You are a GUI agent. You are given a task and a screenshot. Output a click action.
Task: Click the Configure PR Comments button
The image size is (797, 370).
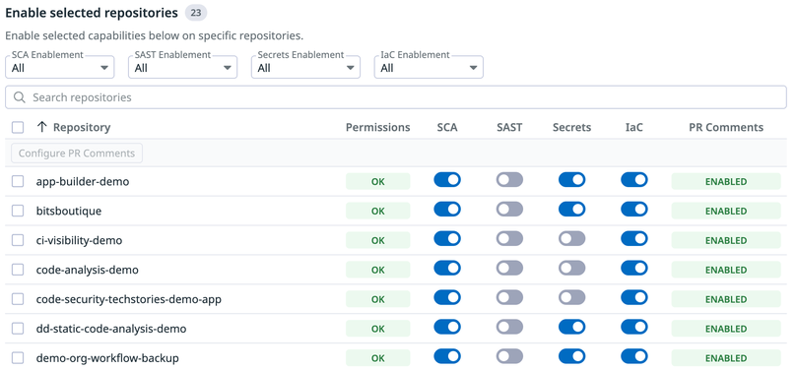[77, 154]
